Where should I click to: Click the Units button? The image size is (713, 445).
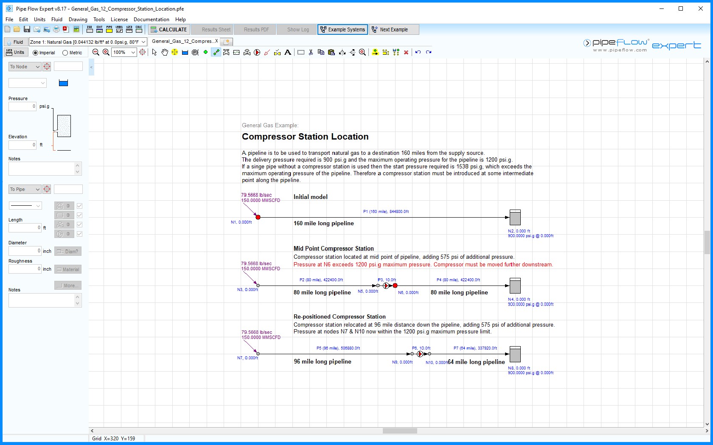(x=16, y=53)
